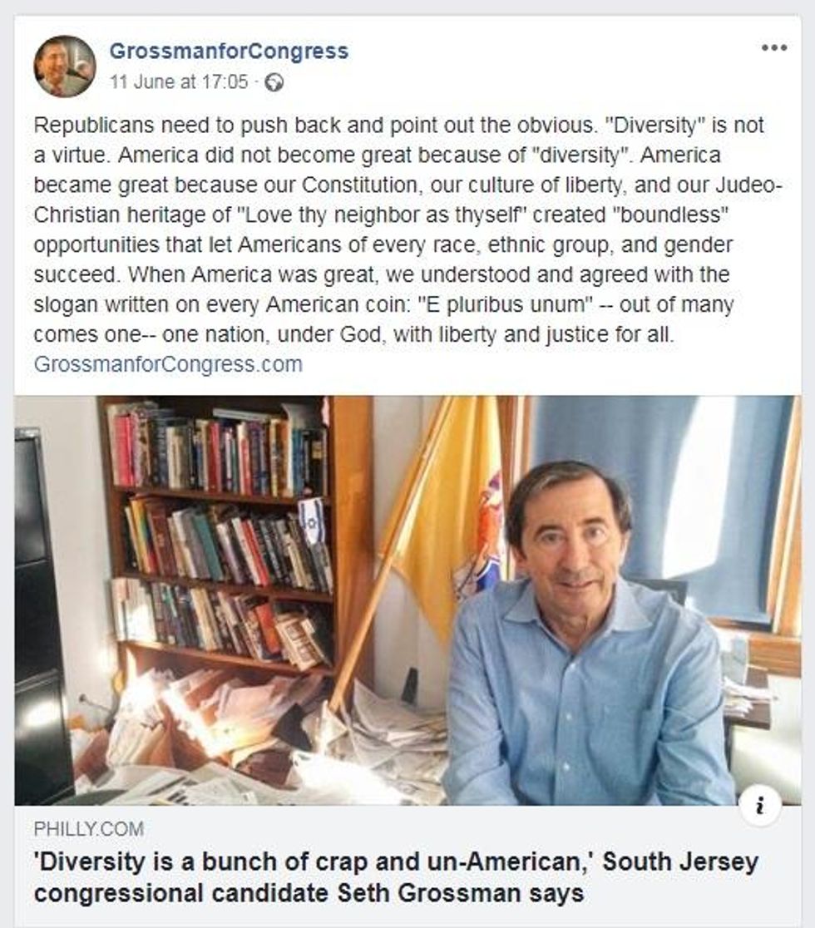Viewport: 815px width, 928px height.
Task: Open the GrossmanforCongress profile picture
Action: coord(65,67)
